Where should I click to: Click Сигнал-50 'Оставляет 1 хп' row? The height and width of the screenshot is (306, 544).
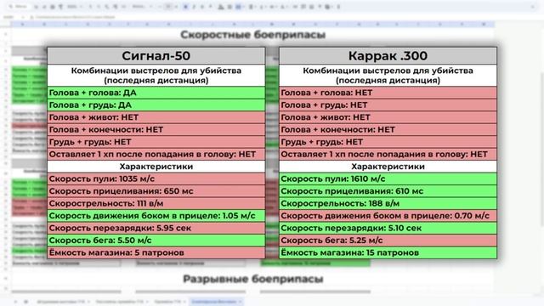(x=156, y=155)
